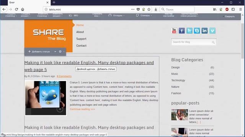Bookmark this page with star icon
The width and height of the screenshot is (245, 137).
149,9
